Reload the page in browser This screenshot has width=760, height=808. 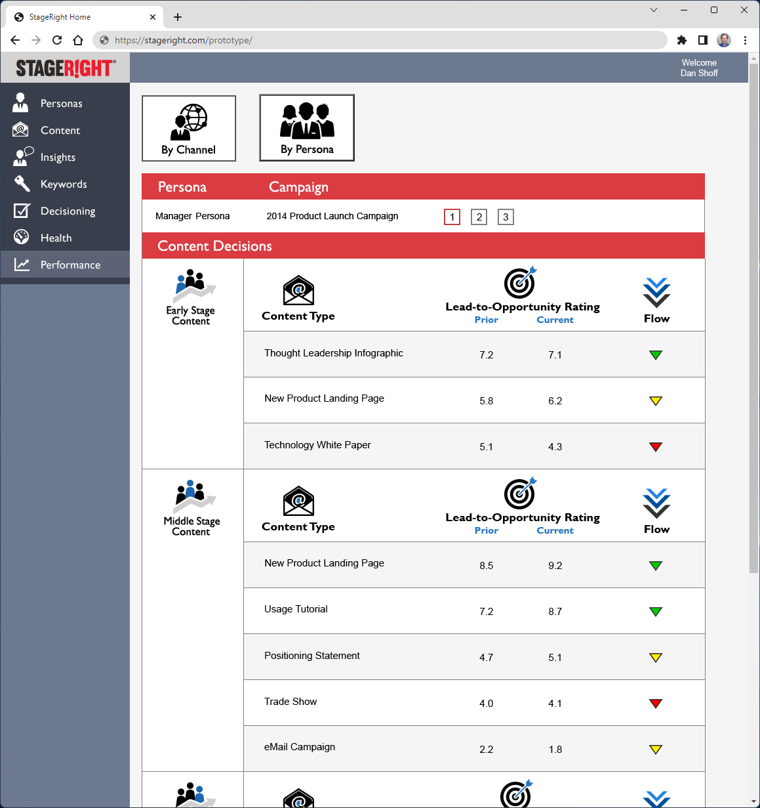[x=57, y=40]
